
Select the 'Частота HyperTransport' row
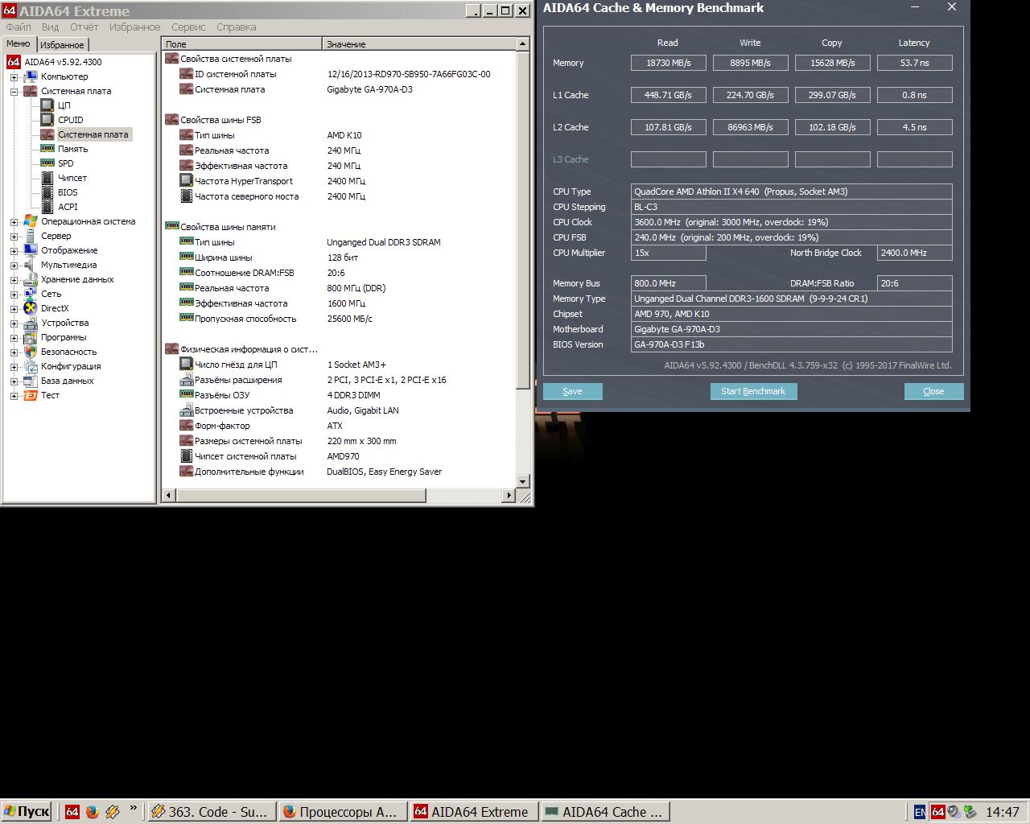(339, 181)
